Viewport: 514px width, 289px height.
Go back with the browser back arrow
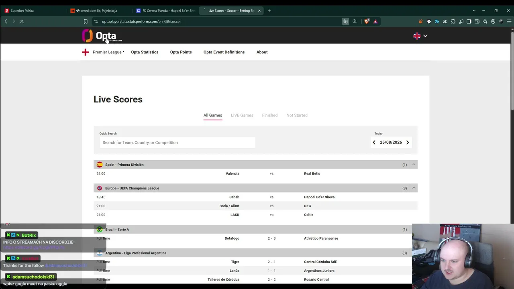(6, 21)
